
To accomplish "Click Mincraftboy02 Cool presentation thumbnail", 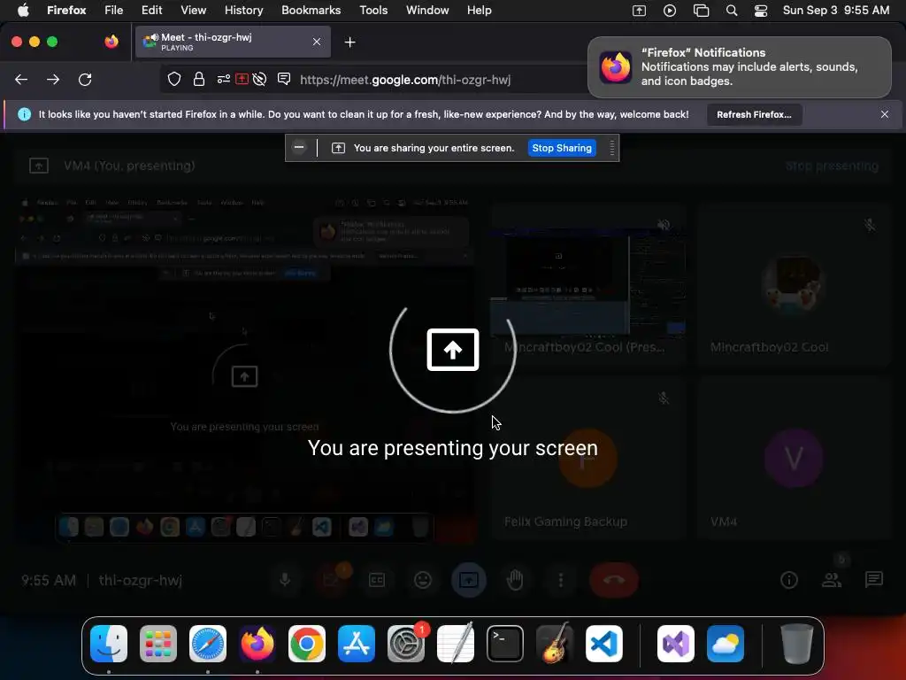I will [588, 285].
